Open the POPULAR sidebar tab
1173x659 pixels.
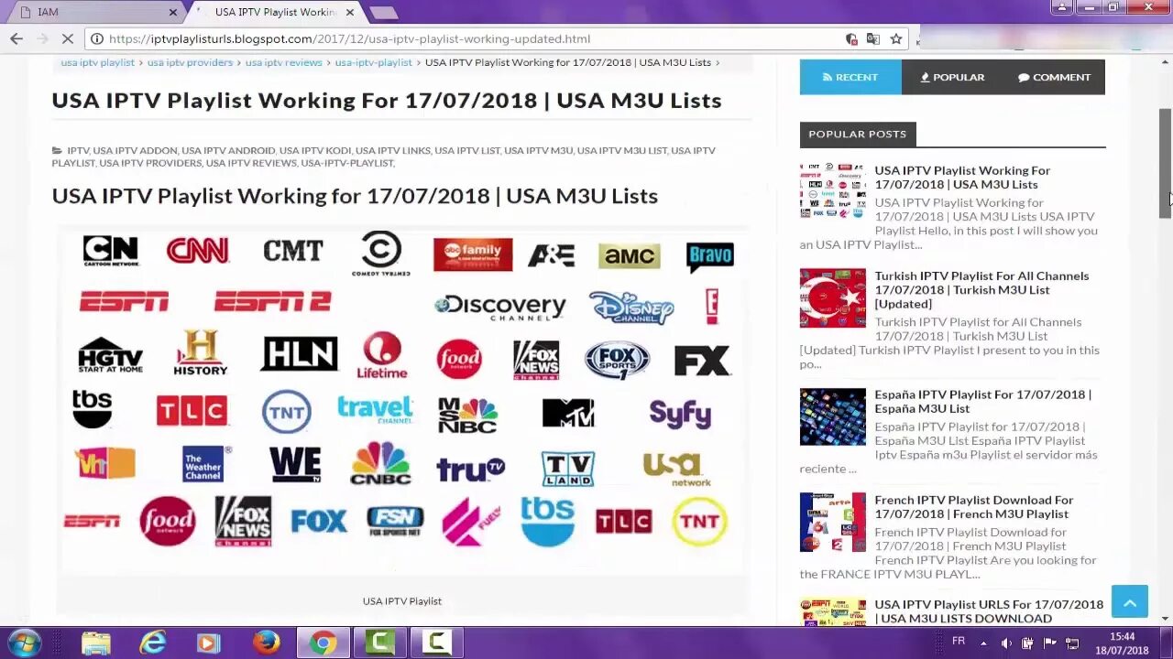[x=953, y=77]
